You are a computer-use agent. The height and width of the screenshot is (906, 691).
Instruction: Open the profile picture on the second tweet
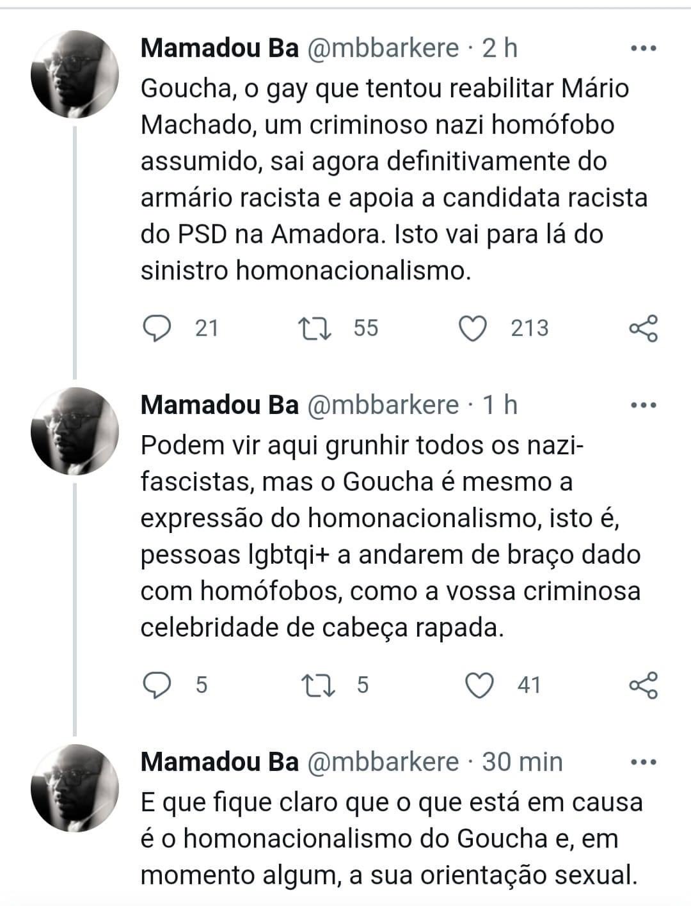(75, 431)
